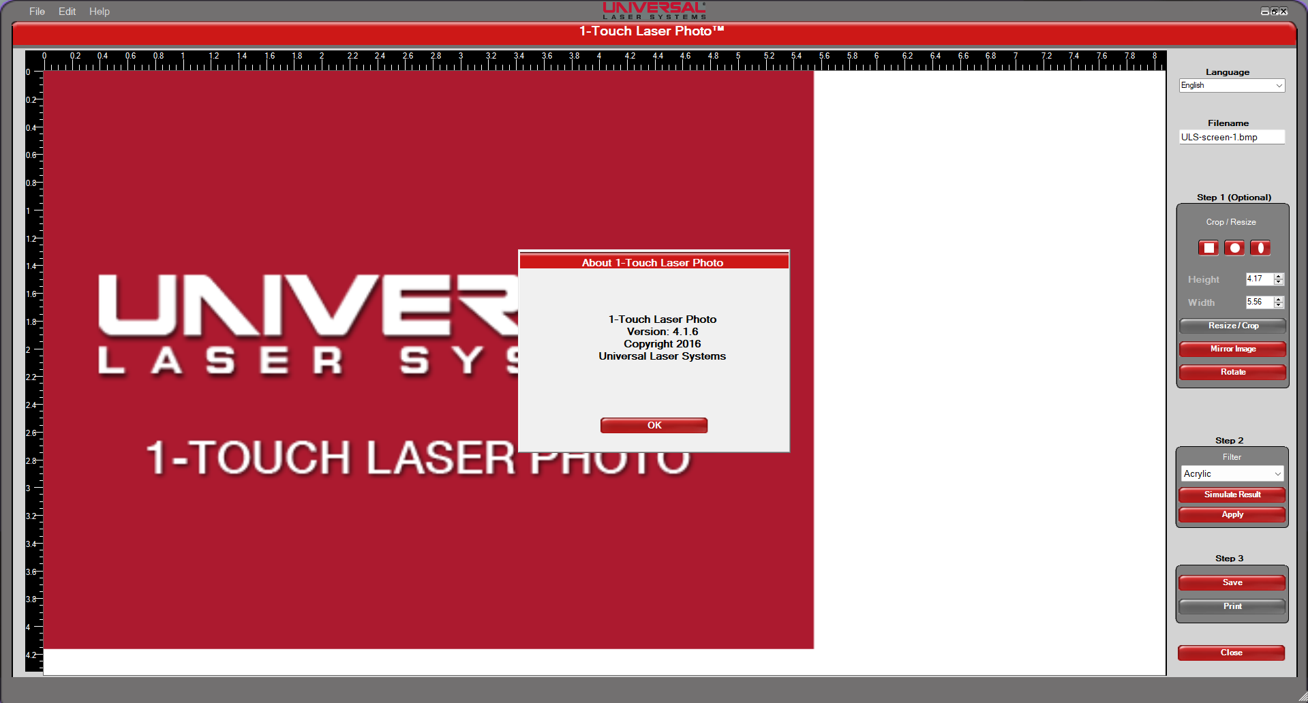The height and width of the screenshot is (703, 1308).
Task: Expand the Language dropdown
Action: tap(1232, 85)
